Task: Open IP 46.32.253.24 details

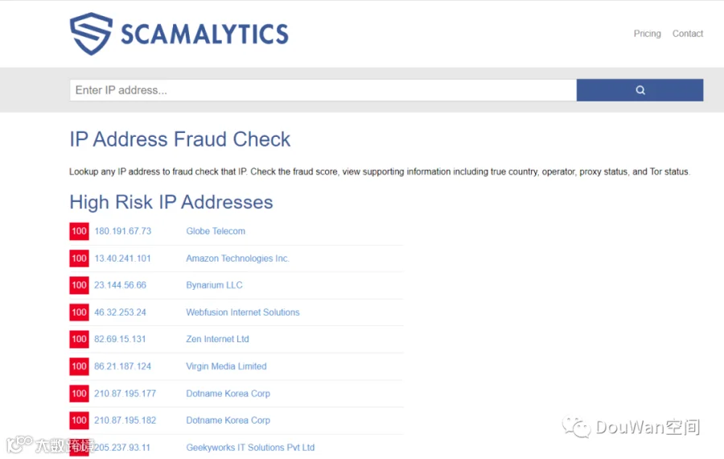Action: coord(120,312)
